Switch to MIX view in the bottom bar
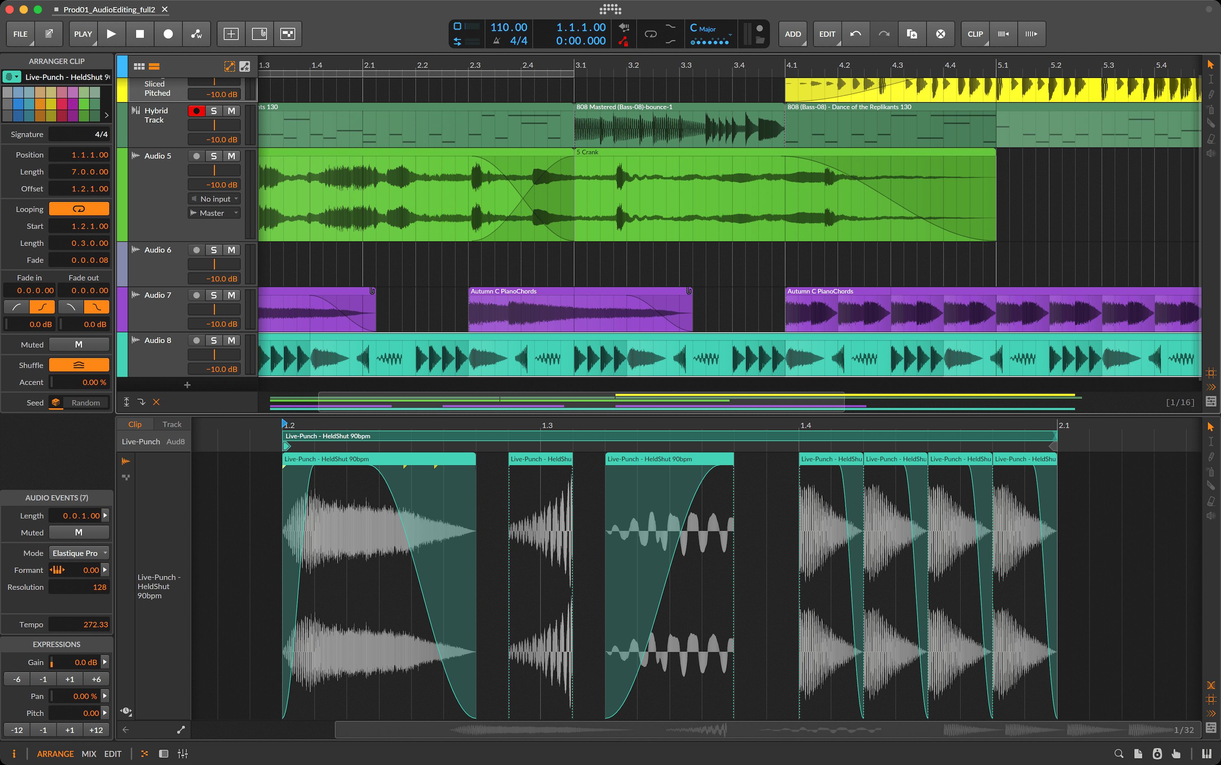Image resolution: width=1221 pixels, height=765 pixels. [x=89, y=753]
